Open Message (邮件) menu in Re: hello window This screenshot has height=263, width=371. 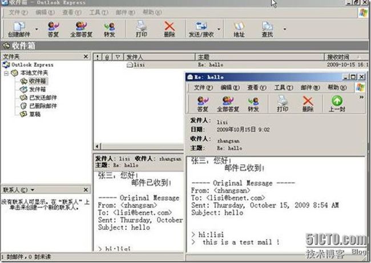tap(310, 88)
